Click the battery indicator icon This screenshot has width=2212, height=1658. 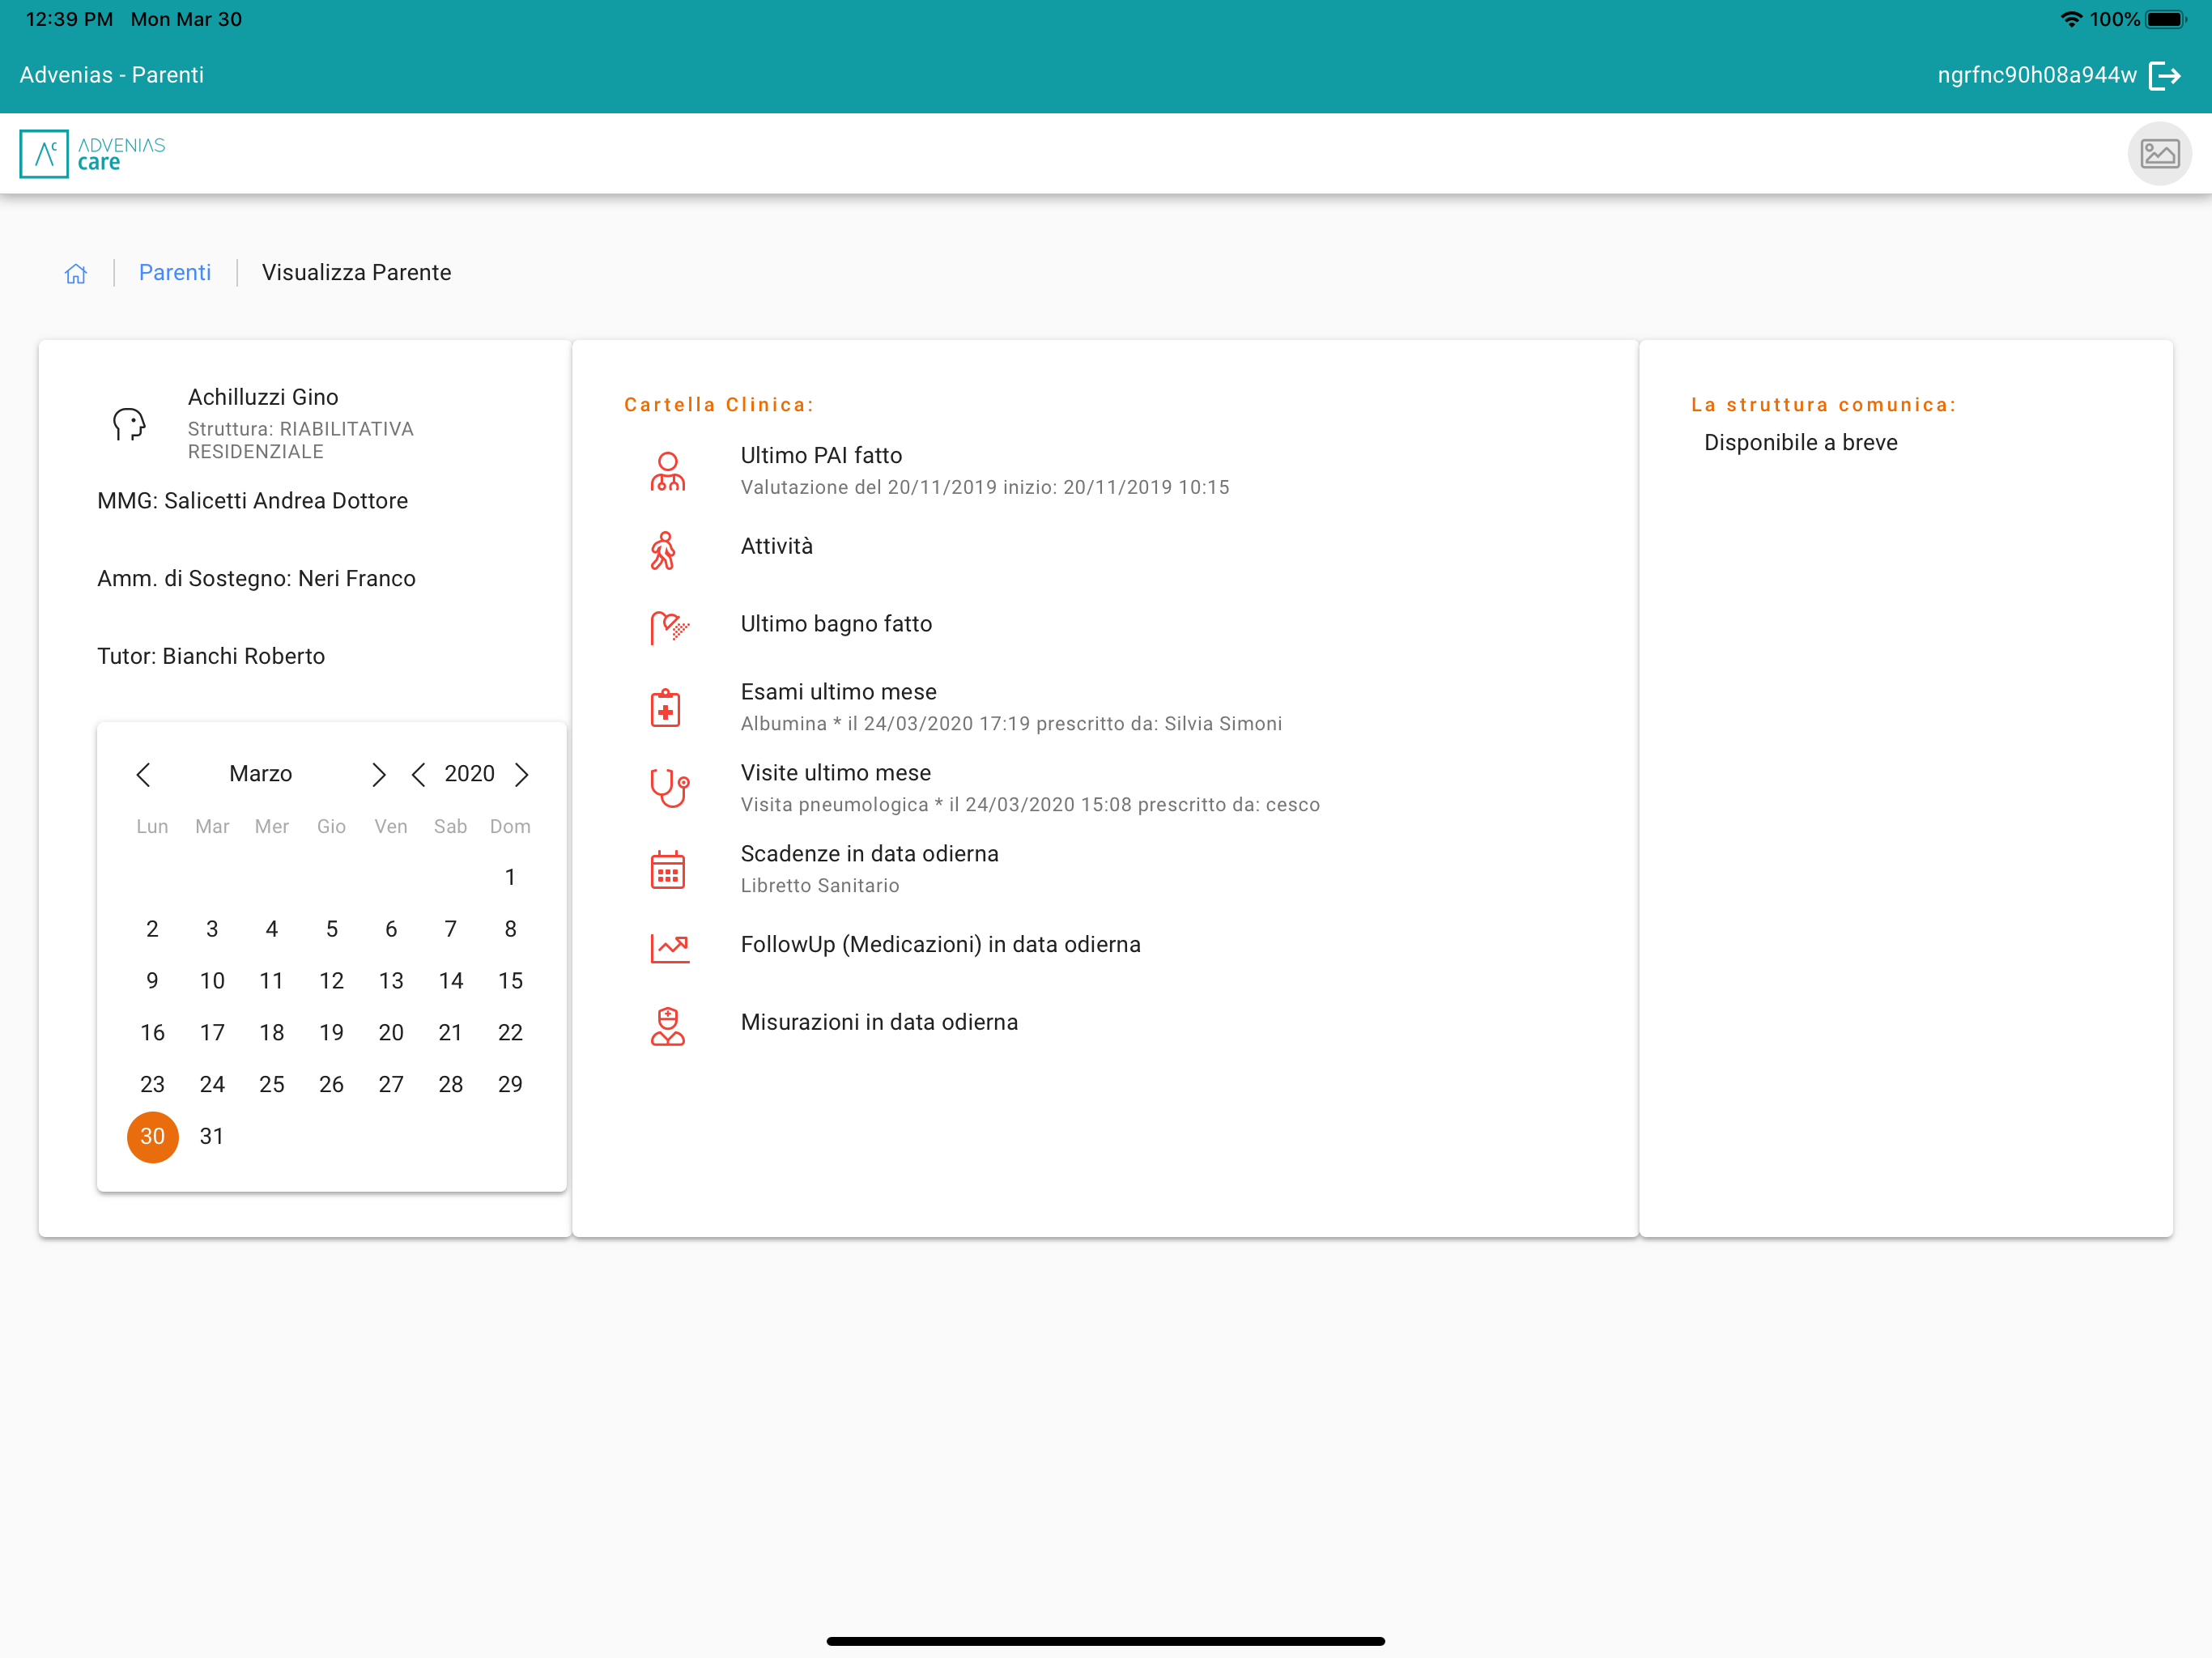pyautogui.click(x=2166, y=19)
